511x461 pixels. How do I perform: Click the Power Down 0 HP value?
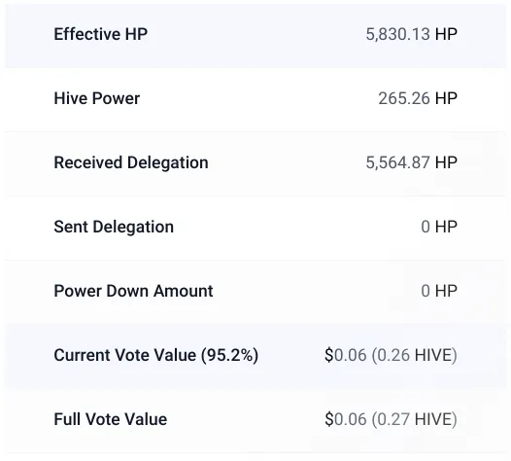tap(439, 291)
